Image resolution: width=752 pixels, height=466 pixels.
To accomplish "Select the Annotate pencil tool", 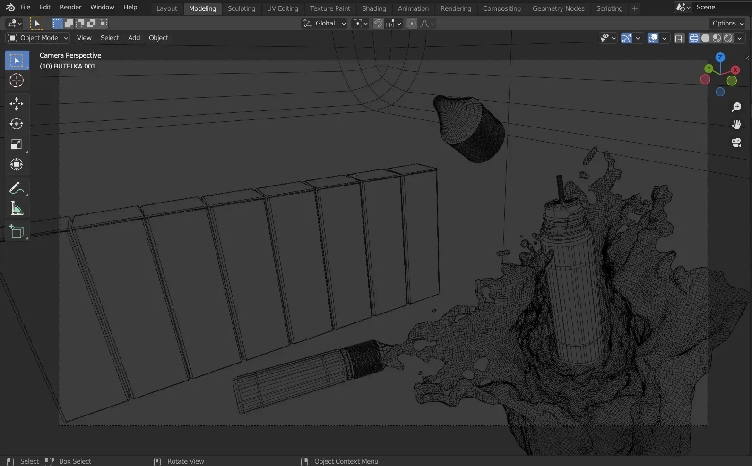I will coord(17,188).
